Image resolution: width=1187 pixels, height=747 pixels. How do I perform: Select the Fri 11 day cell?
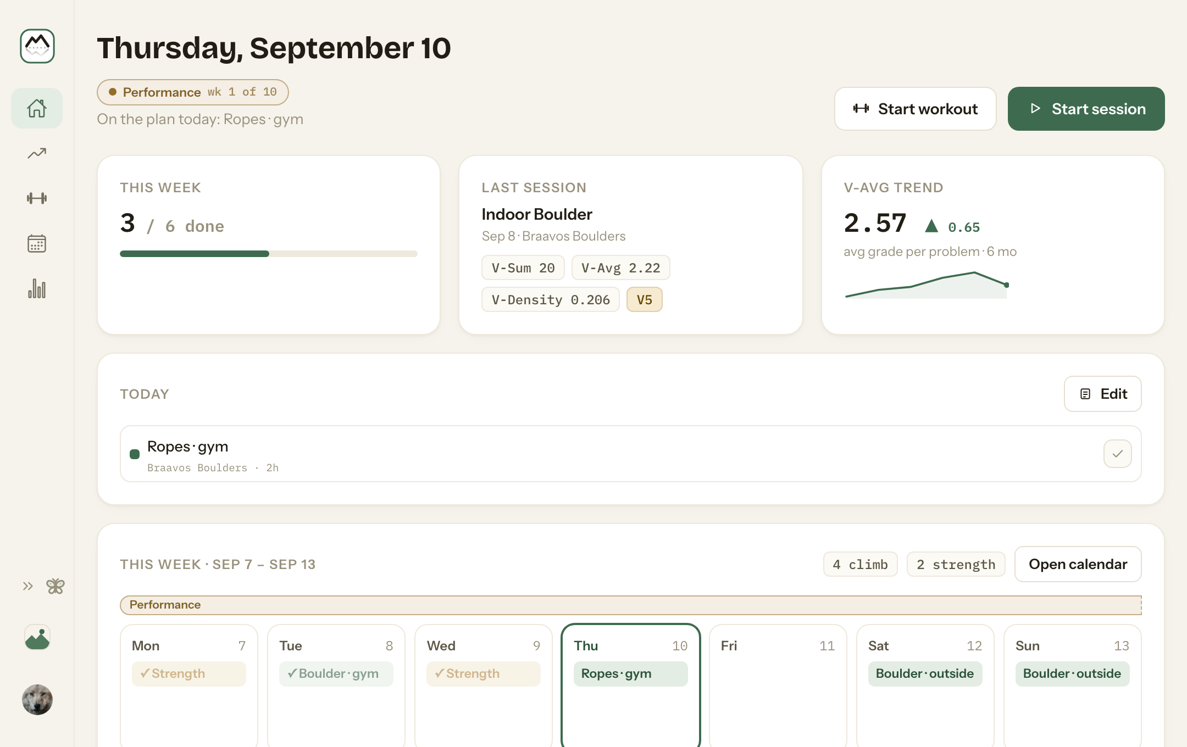coord(778,685)
